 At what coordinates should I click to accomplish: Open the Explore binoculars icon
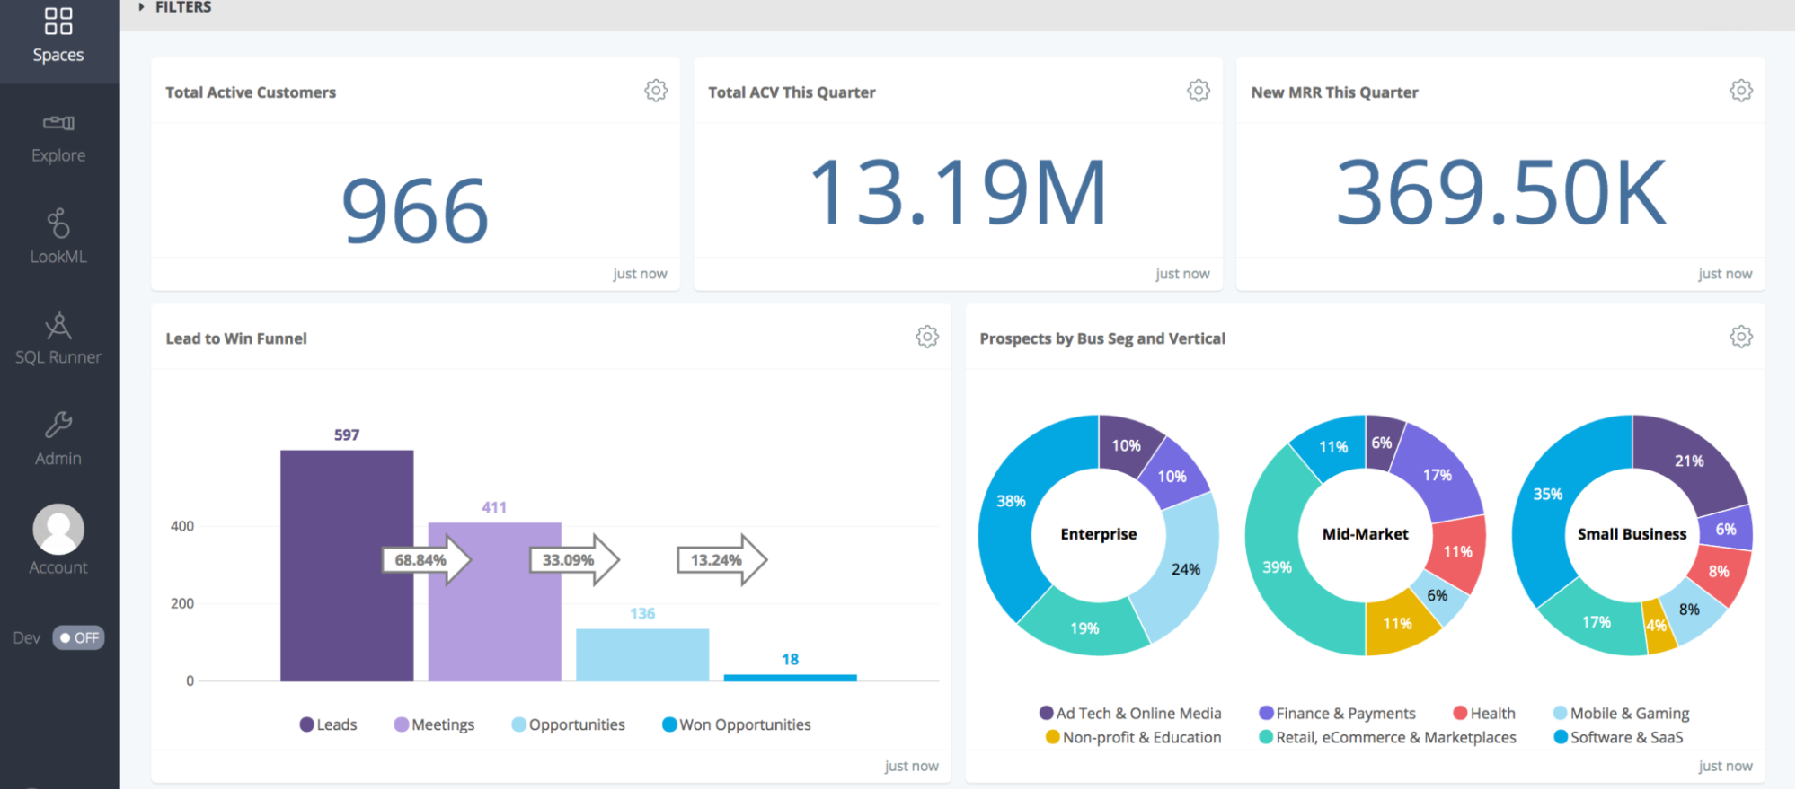point(58,123)
